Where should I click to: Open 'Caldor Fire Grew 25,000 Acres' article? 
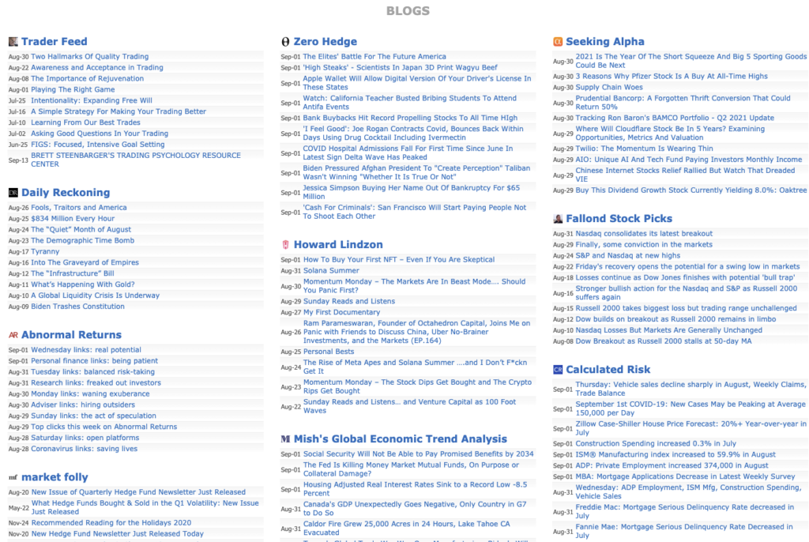tap(407, 528)
